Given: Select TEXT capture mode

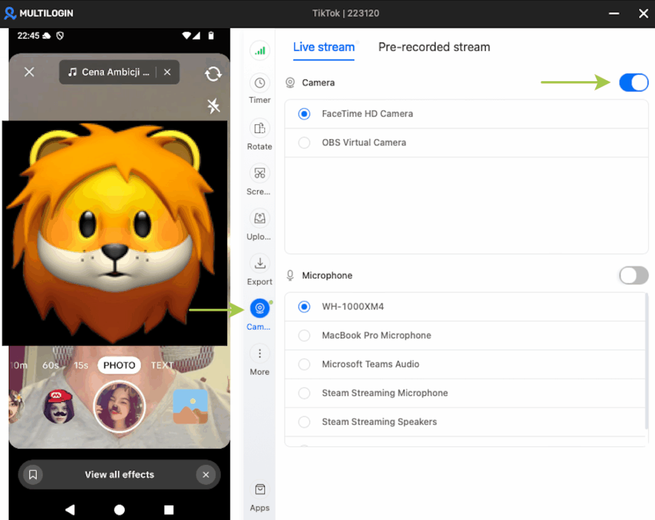Looking at the screenshot, I should click(162, 365).
